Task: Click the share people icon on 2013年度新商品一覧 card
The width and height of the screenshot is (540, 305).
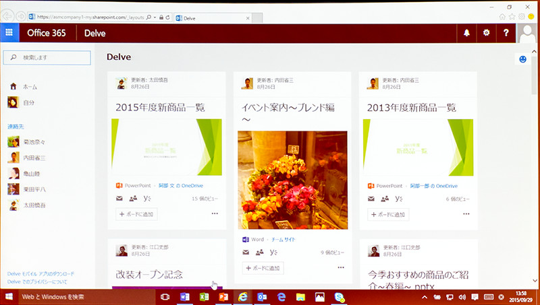Action: coord(385,199)
